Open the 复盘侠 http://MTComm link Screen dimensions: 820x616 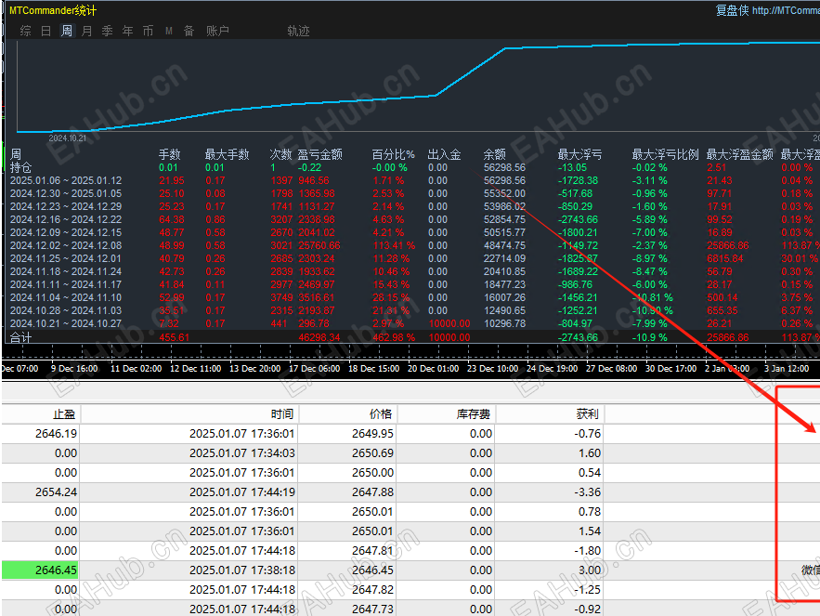point(767,10)
